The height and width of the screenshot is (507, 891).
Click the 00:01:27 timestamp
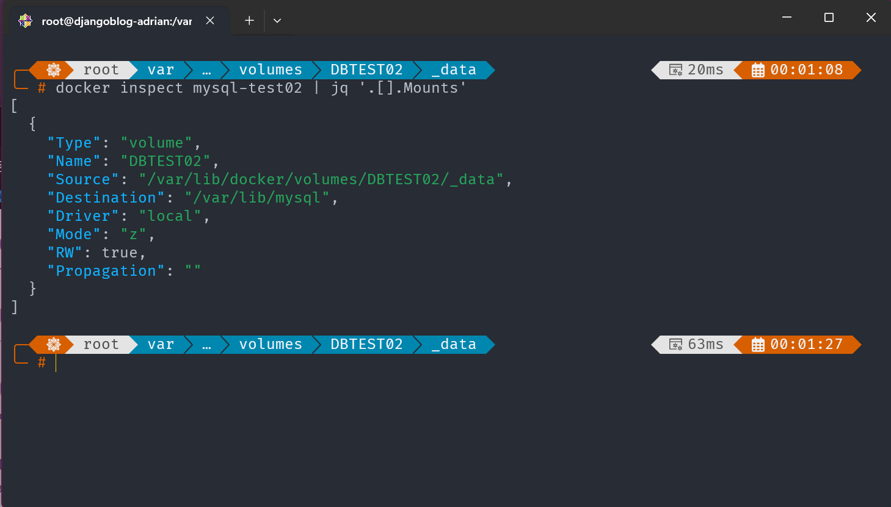(806, 345)
